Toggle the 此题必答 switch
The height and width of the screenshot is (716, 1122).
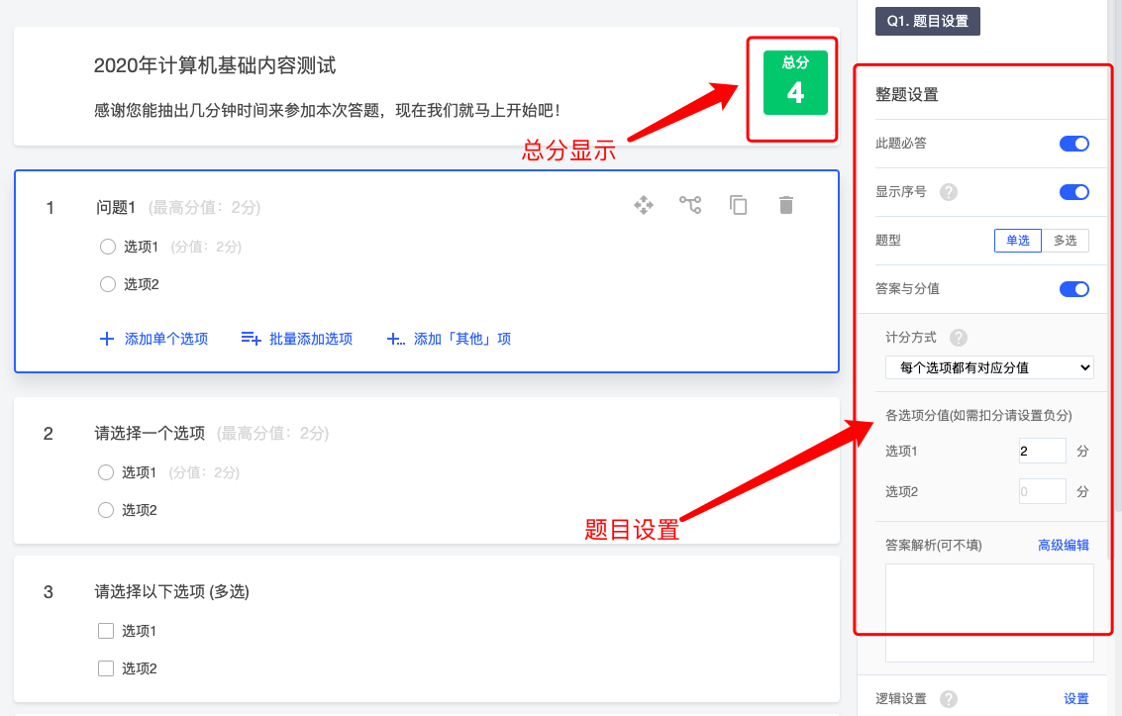tap(1073, 144)
